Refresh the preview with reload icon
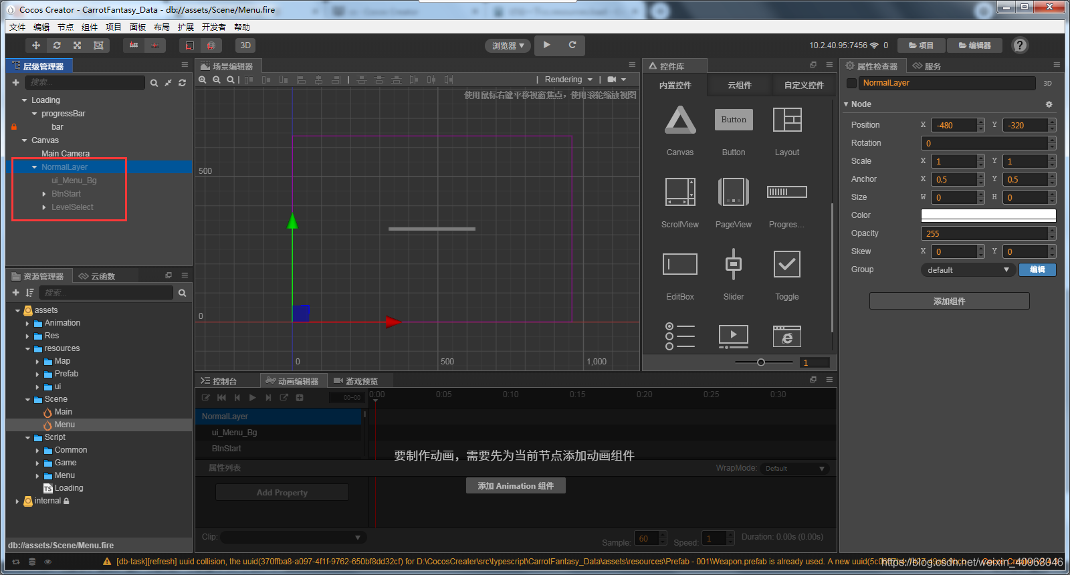The image size is (1070, 575). pyautogui.click(x=572, y=45)
